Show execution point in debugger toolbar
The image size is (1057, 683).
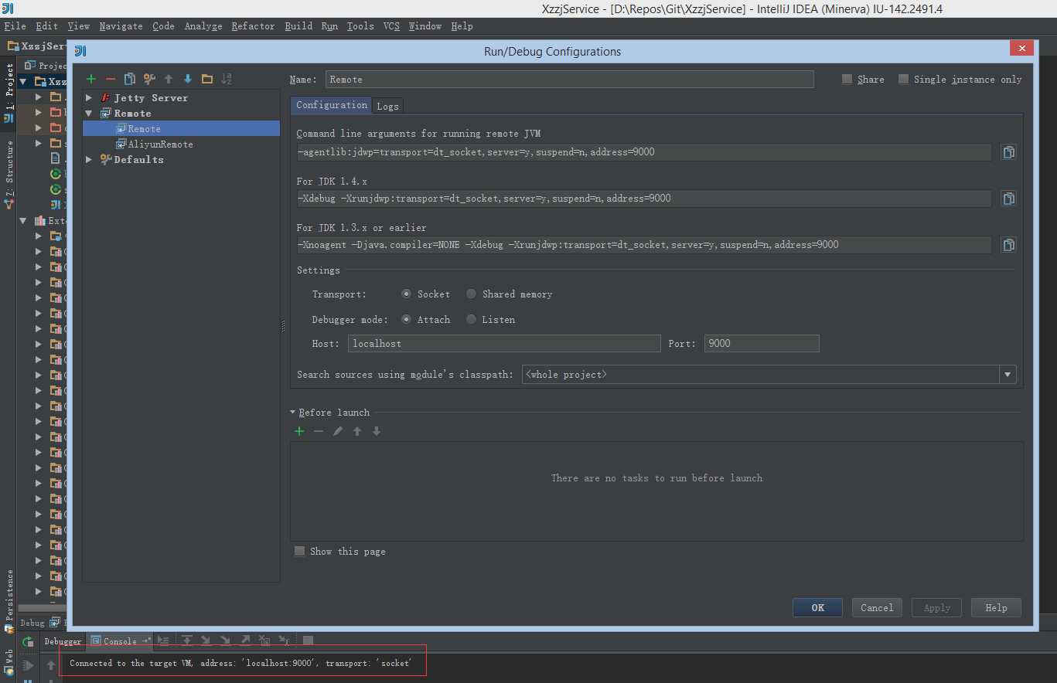tap(163, 641)
